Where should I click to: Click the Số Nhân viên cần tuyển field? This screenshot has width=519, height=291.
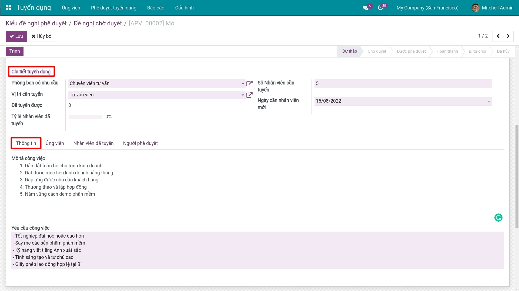(x=403, y=84)
